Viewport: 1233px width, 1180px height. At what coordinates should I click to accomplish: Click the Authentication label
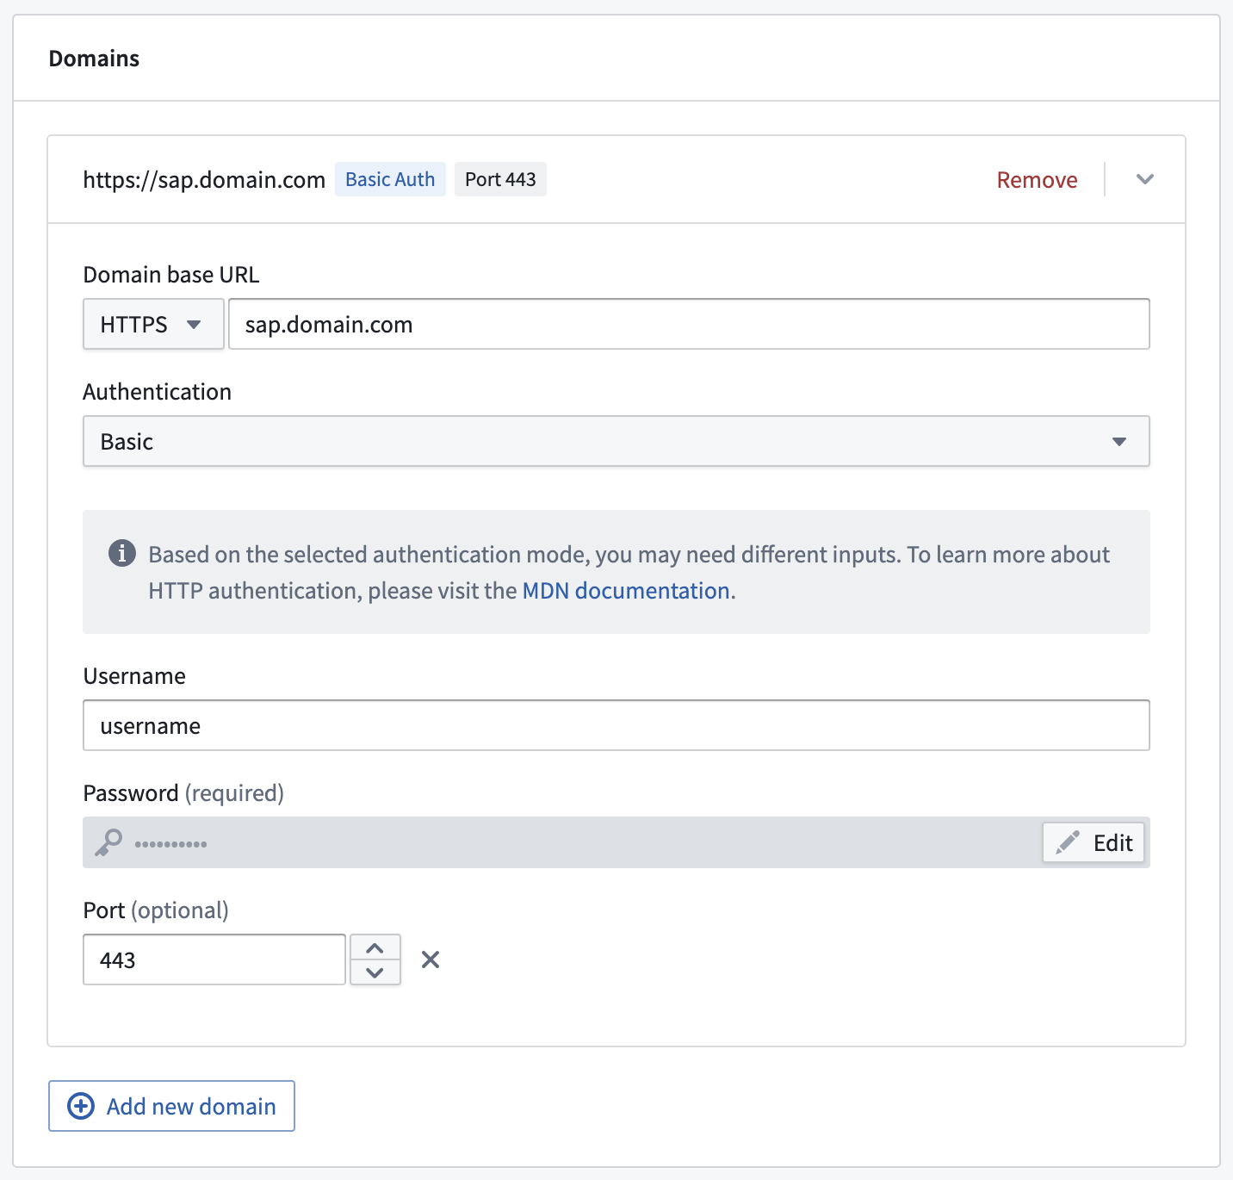tap(158, 392)
